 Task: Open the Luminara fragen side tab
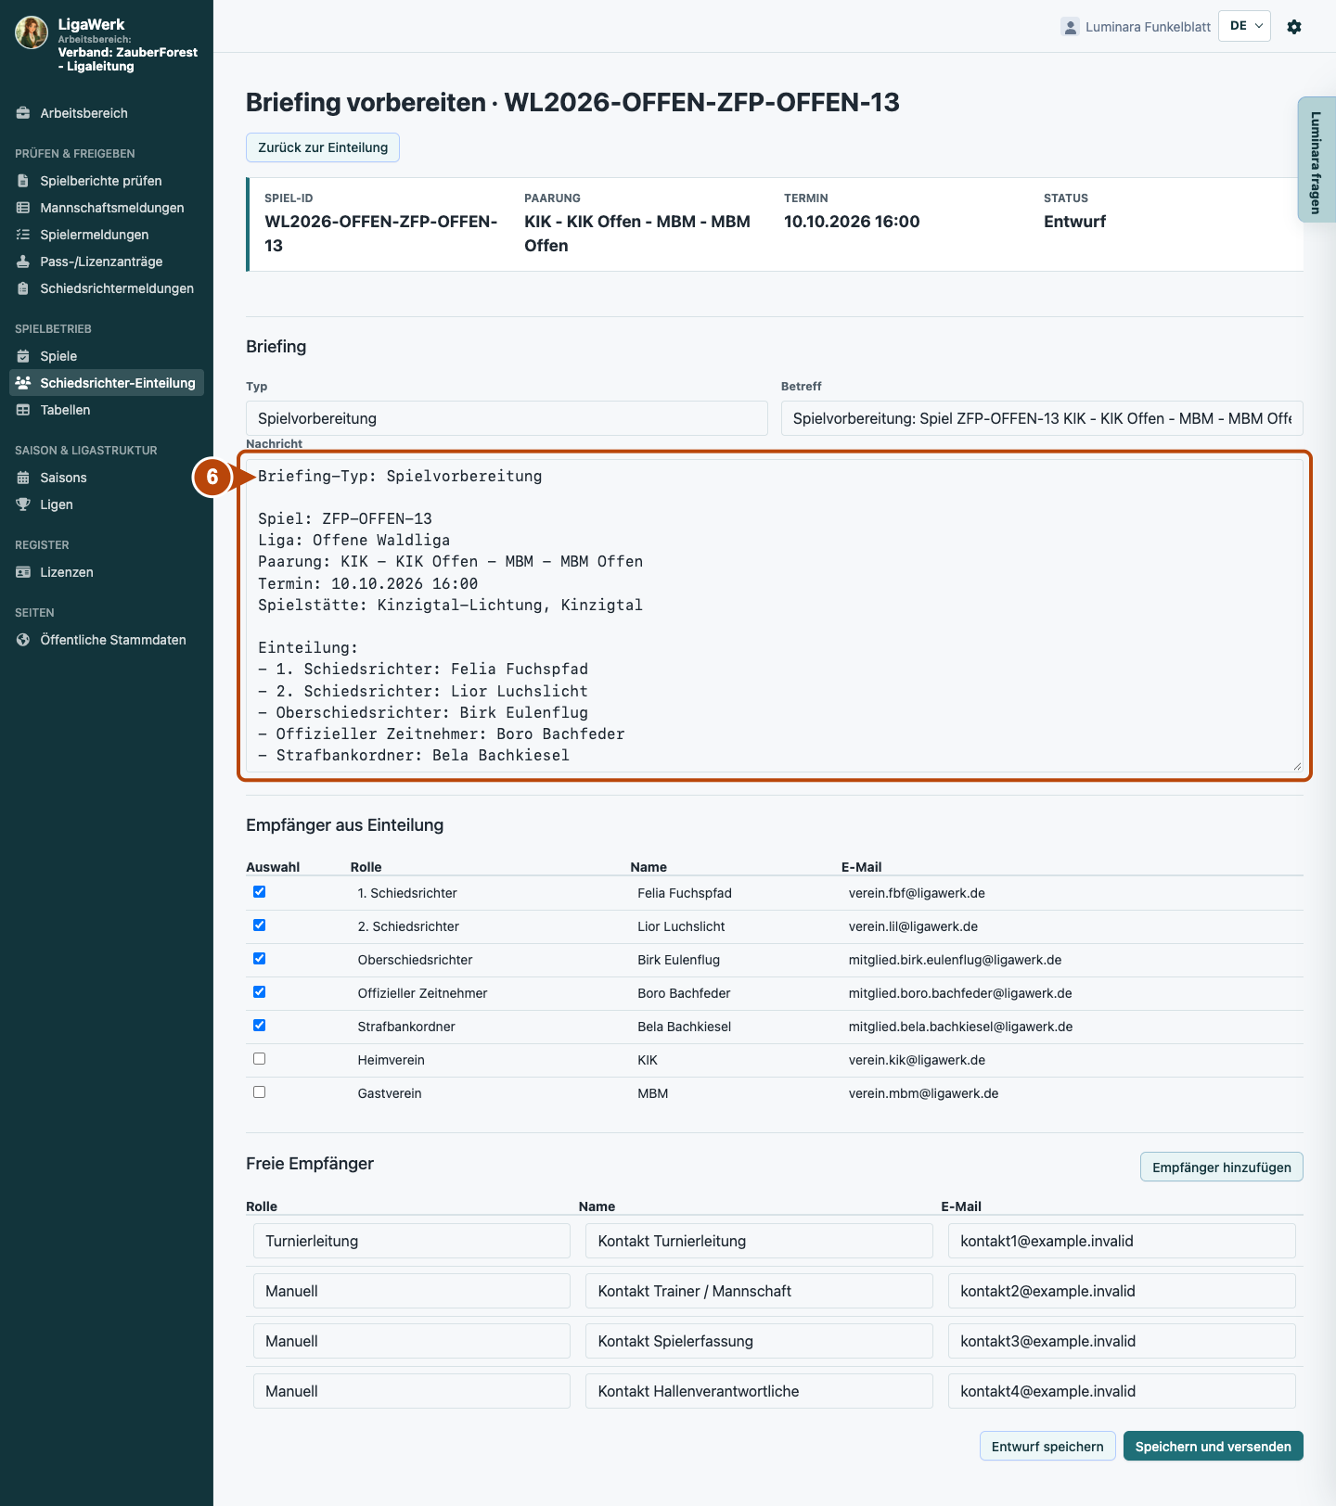pyautogui.click(x=1316, y=160)
